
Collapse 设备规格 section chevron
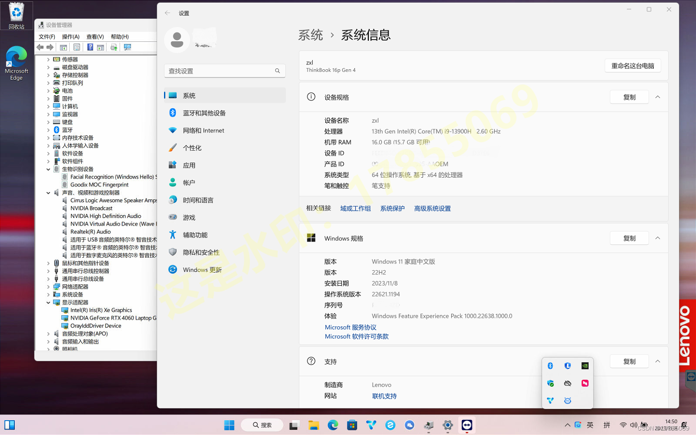[657, 97]
